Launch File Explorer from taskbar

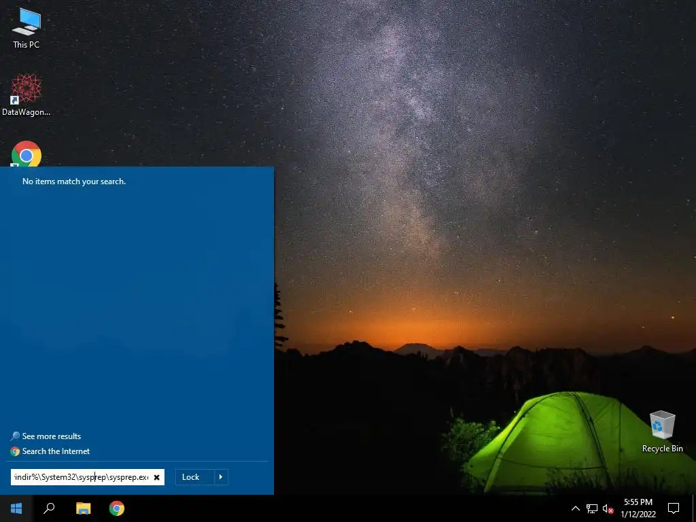pyautogui.click(x=83, y=508)
